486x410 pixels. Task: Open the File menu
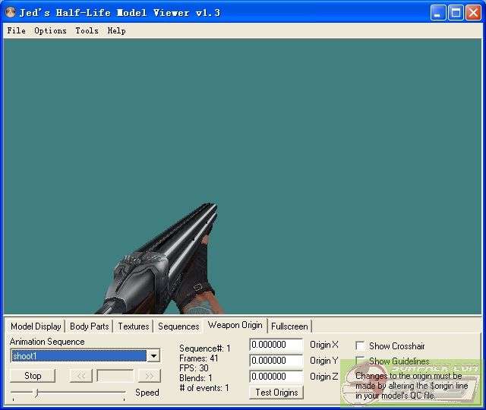[16, 31]
